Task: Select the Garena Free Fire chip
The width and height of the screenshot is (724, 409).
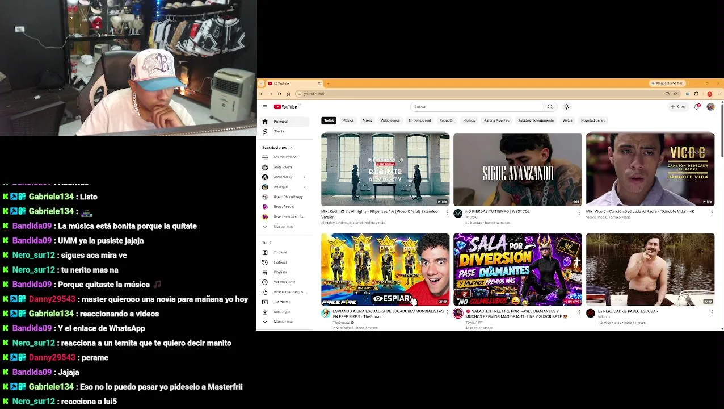Action: [496, 120]
